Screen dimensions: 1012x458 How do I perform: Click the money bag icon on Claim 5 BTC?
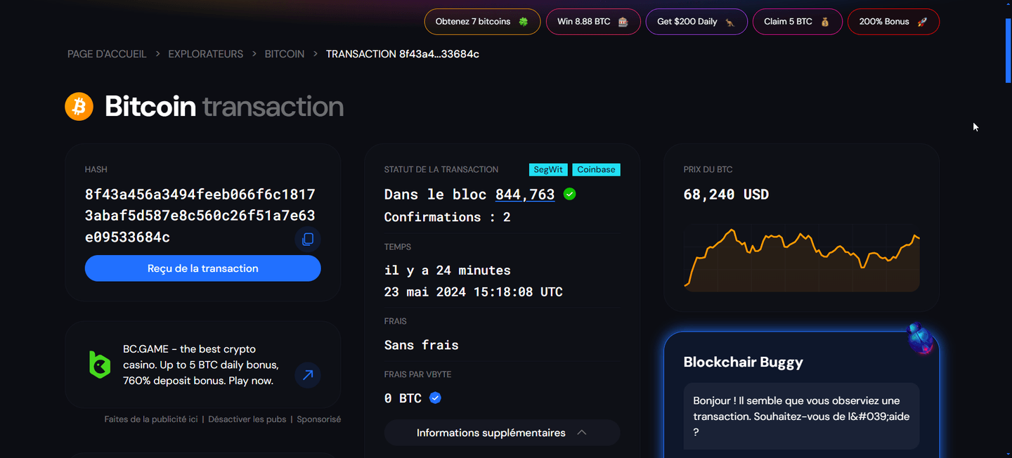click(824, 22)
